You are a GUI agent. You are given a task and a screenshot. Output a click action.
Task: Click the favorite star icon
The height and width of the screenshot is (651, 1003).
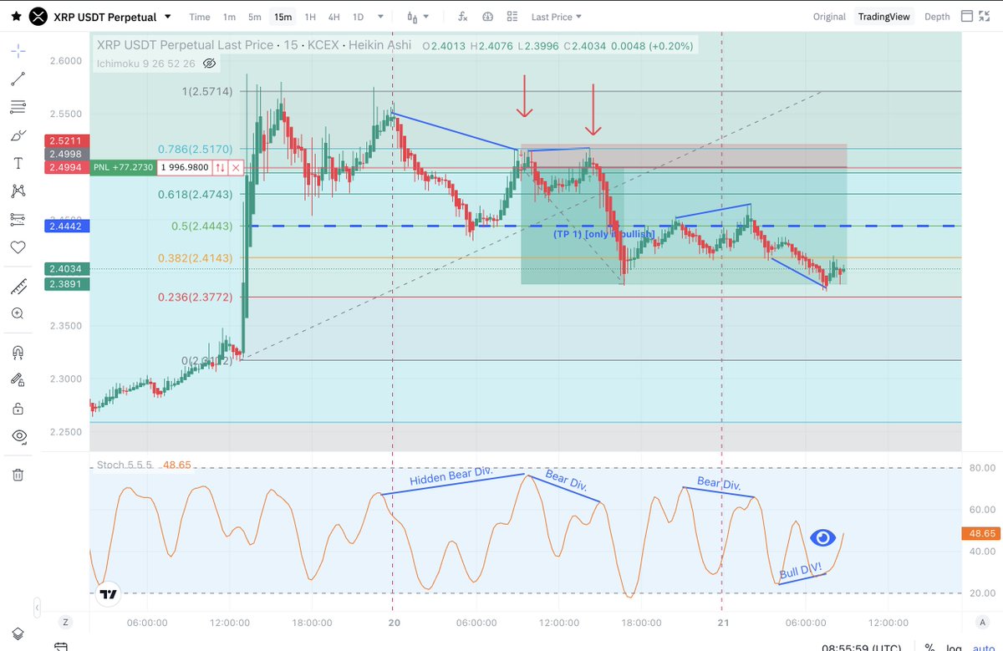coord(17,16)
